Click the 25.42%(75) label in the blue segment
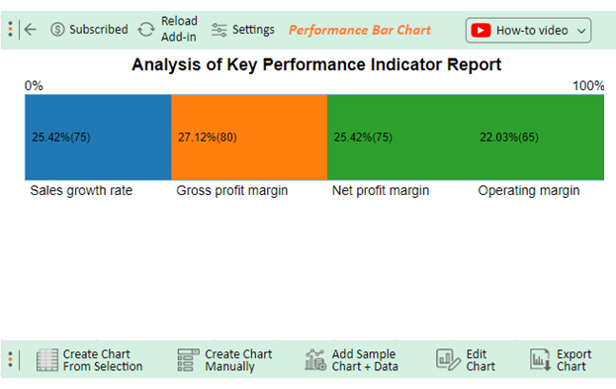Screen dimensions: 616x389 pyautogui.click(x=61, y=138)
